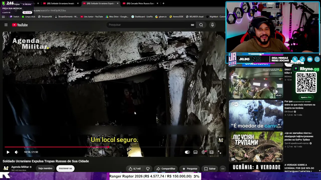
Task: Click the DW Brasil channel name
Action: tap(289, 112)
